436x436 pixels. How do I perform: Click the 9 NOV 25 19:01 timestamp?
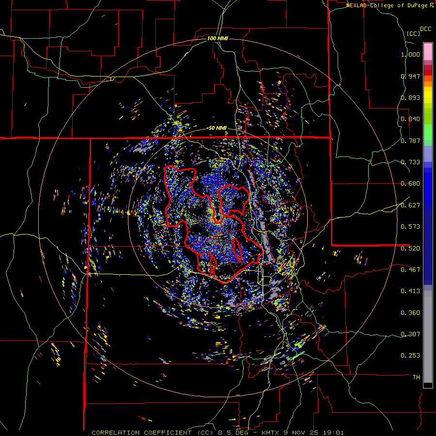[x=313, y=433]
